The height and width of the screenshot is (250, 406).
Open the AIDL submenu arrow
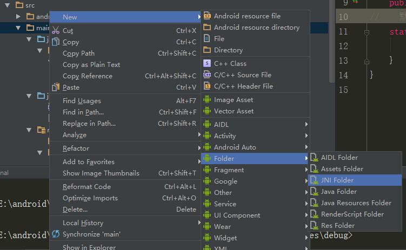tap(307, 124)
